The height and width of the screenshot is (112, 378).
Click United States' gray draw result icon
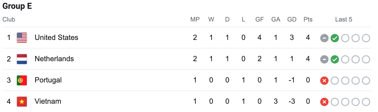(x=324, y=38)
